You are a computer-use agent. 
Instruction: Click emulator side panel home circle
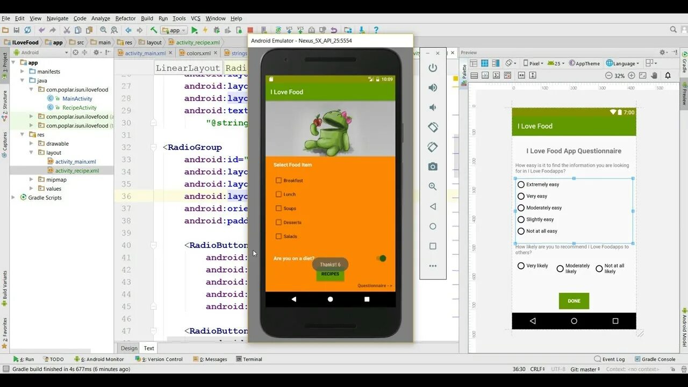click(x=433, y=226)
